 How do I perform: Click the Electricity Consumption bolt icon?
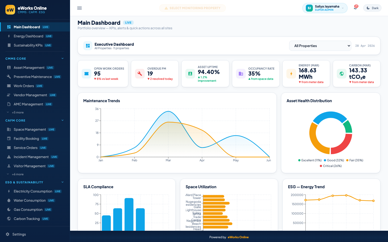pos(9,191)
